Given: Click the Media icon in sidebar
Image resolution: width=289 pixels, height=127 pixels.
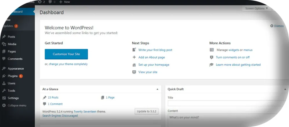Looking at the screenshot, I should coord(4,44).
